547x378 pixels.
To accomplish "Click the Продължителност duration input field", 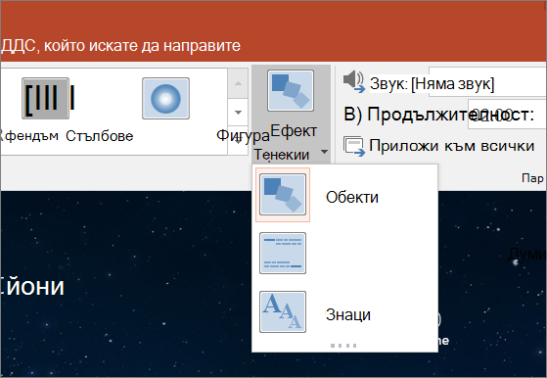I will coord(507,115).
